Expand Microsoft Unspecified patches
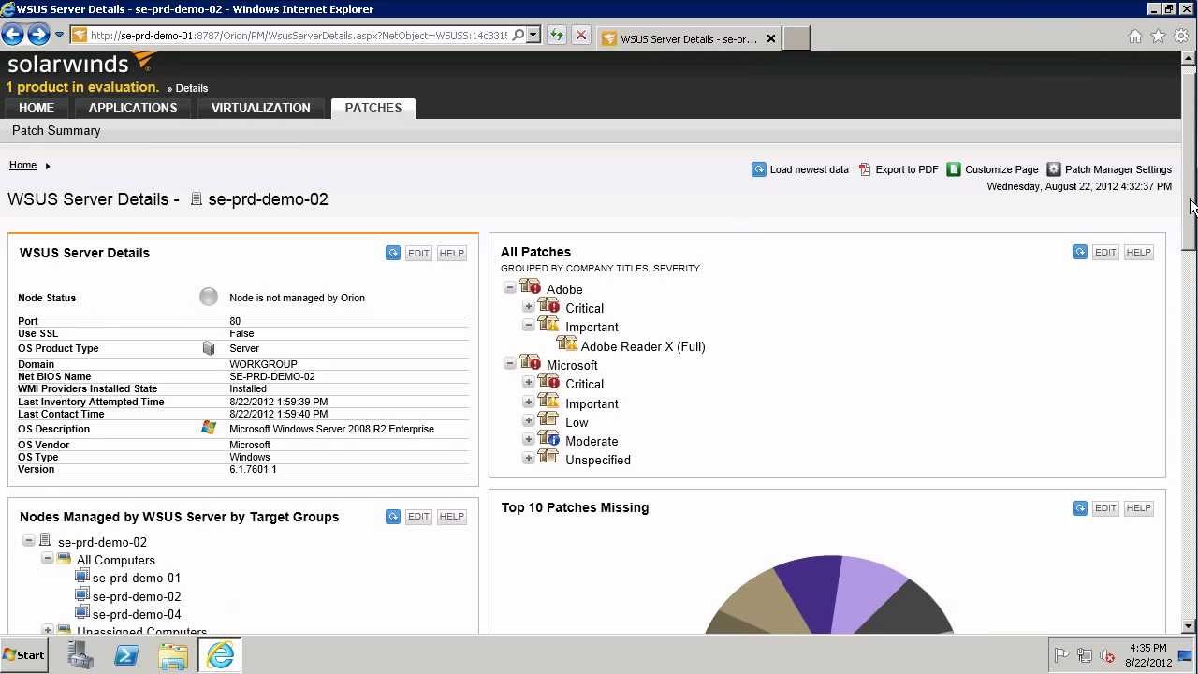This screenshot has width=1198, height=674. 529,459
